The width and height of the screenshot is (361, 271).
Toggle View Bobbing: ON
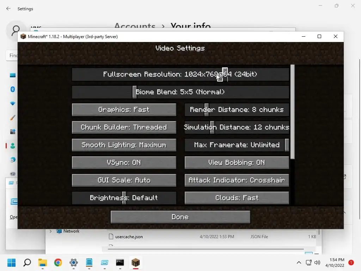[237, 163]
